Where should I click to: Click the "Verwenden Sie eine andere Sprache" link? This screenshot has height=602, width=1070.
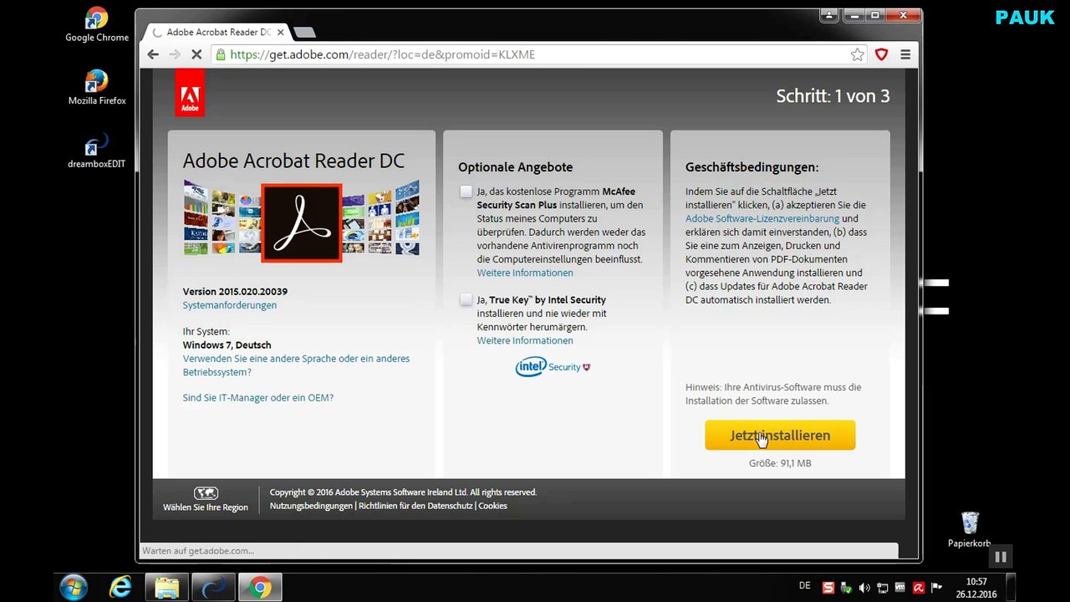[x=296, y=365]
